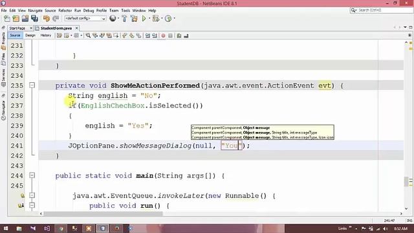Click the New File toolbar icon
The height and width of the screenshot is (233, 414).
click(7, 19)
